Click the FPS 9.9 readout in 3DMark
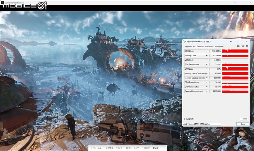 (x=96, y=148)
